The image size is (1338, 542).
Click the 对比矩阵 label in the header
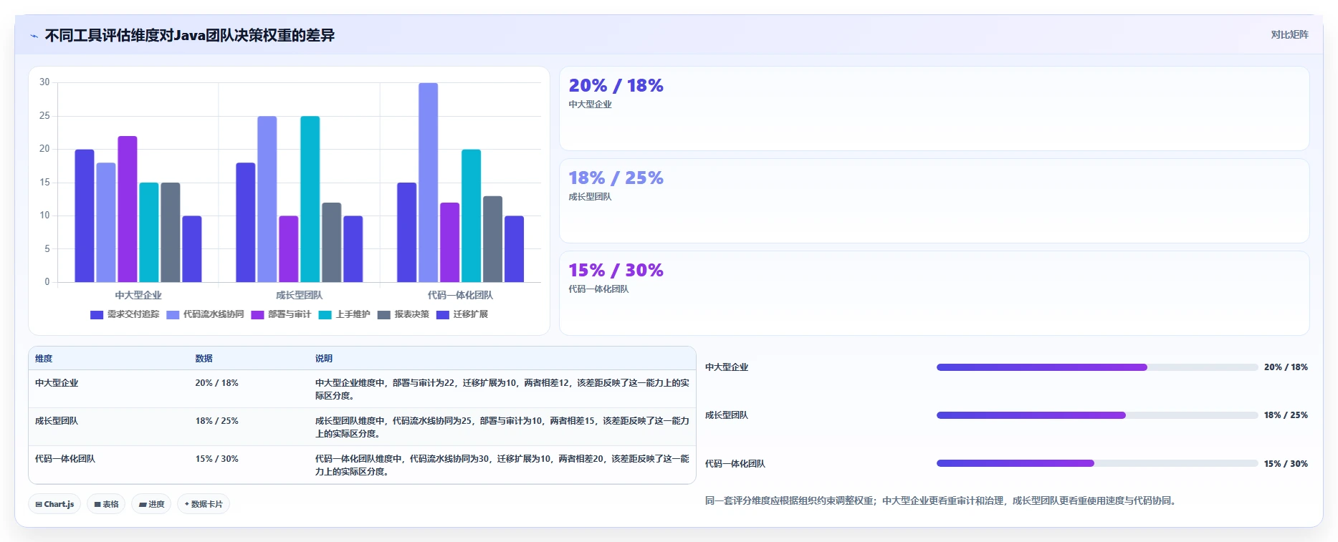pos(1289,34)
